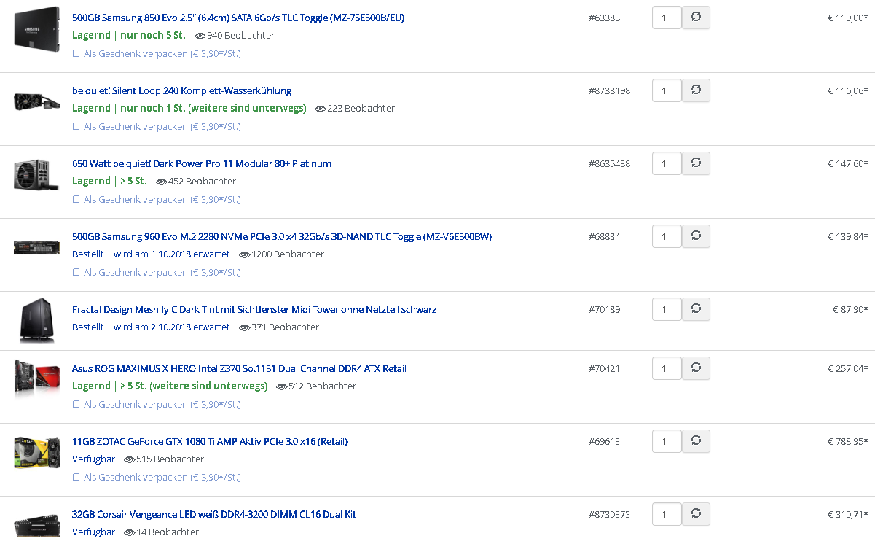Click article number #70421

604,368
